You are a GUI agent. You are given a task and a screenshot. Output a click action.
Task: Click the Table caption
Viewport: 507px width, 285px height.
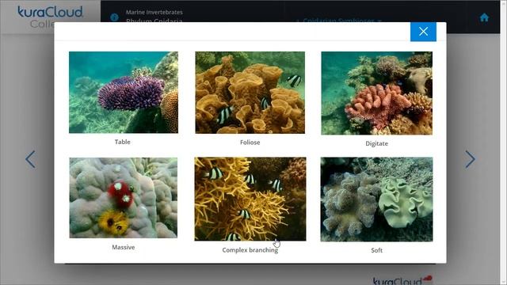coord(123,142)
